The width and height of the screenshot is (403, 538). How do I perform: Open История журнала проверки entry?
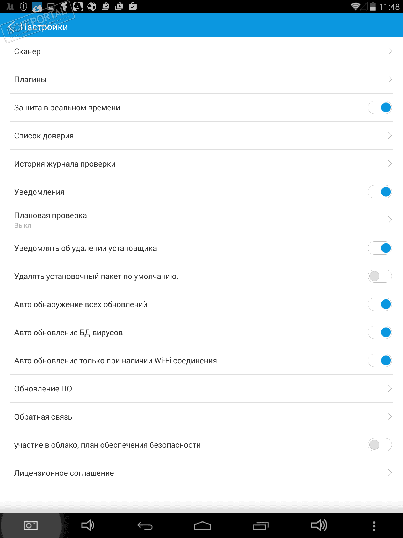coord(65,164)
